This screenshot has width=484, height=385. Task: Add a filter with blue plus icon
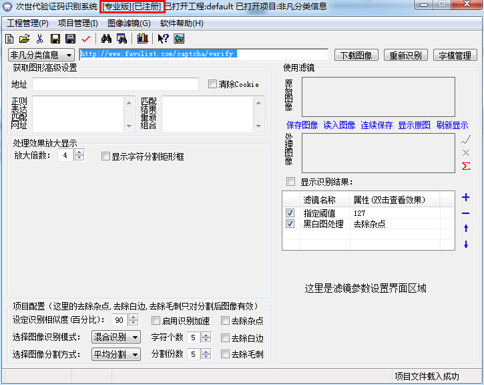click(465, 197)
